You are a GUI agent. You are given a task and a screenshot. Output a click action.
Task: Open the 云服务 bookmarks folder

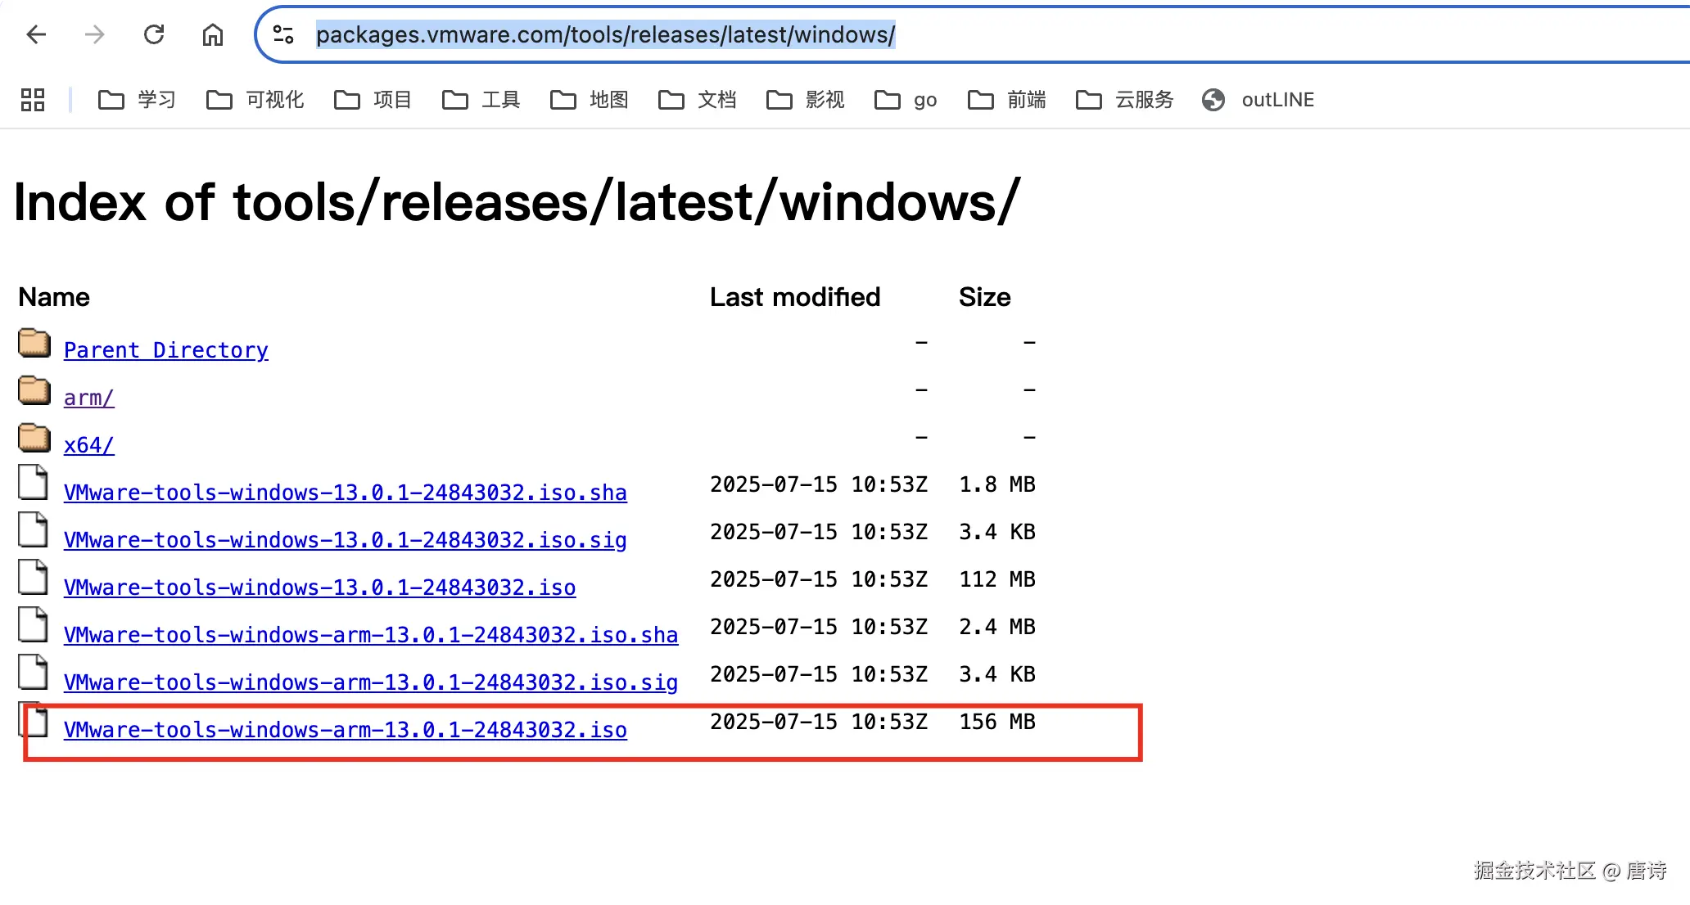click(1125, 100)
